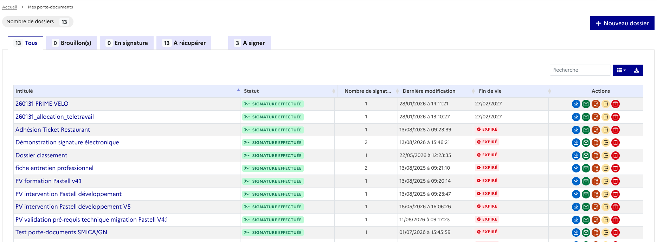Click export arrow icon for Dossier classement
Screen dimensions: 657x242
(x=605, y=156)
